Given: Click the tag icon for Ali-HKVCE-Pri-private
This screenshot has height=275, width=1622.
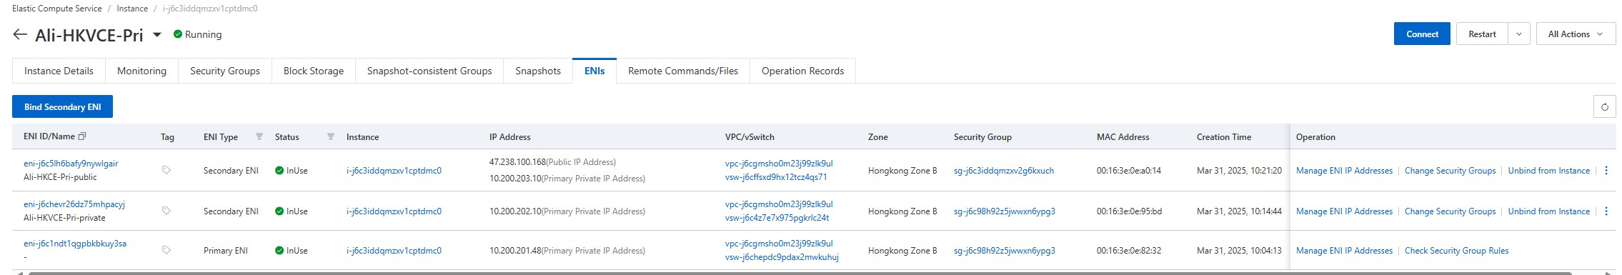Looking at the screenshot, I should point(166,211).
